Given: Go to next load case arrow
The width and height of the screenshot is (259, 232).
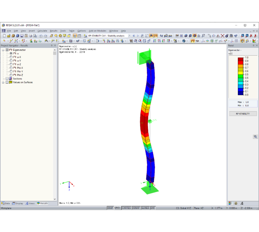Looking at the screenshot, I should [138, 36].
